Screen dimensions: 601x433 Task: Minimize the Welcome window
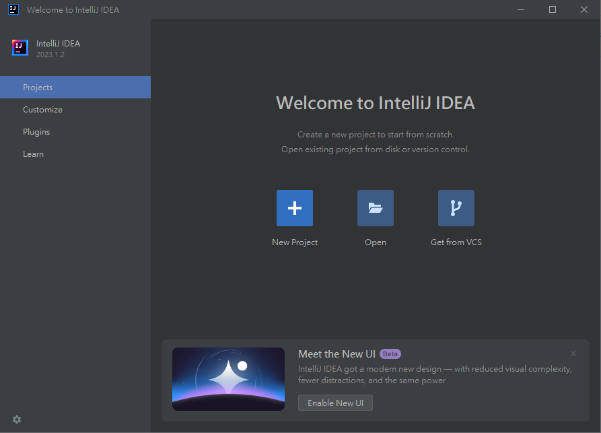point(521,9)
